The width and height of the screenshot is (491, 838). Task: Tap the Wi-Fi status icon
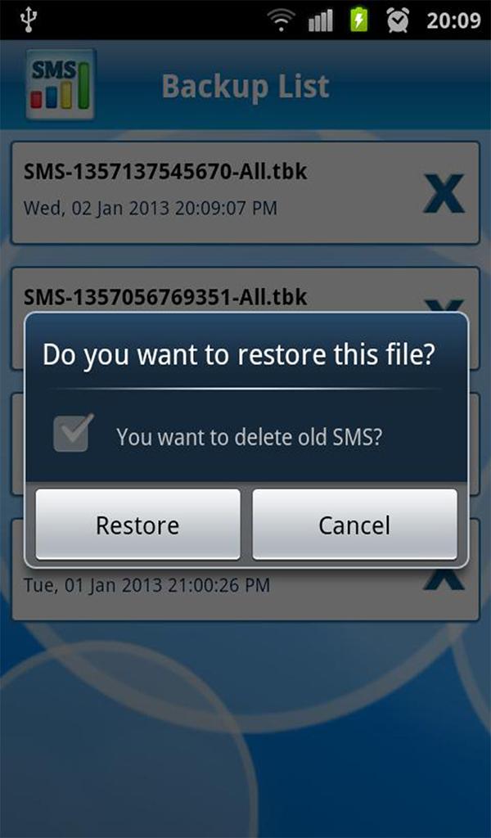click(282, 20)
